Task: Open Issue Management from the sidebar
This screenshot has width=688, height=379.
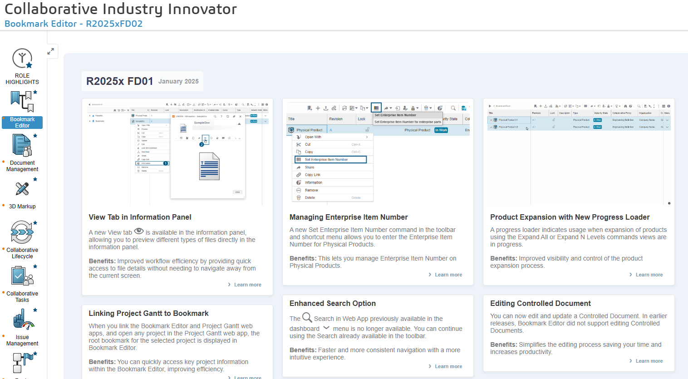Action: (22, 327)
